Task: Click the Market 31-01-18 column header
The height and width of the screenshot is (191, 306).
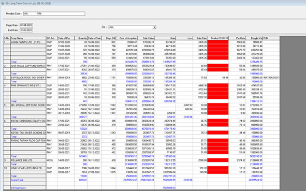Action: tap(218, 38)
